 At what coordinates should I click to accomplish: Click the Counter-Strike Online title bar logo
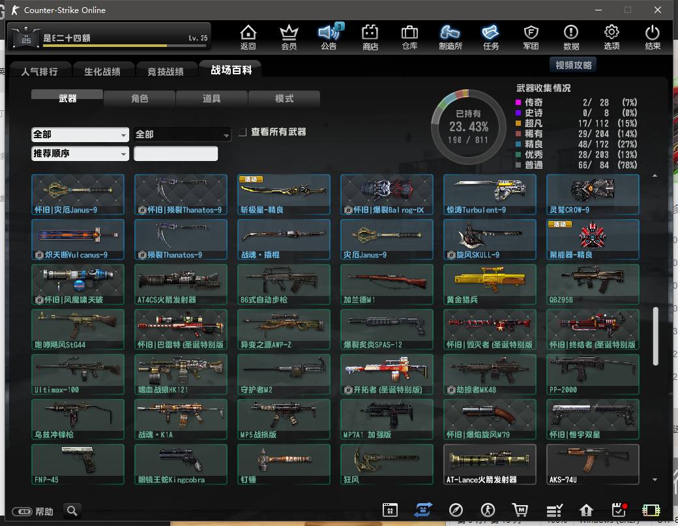[16, 10]
